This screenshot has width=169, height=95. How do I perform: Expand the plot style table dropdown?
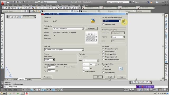click(120, 21)
